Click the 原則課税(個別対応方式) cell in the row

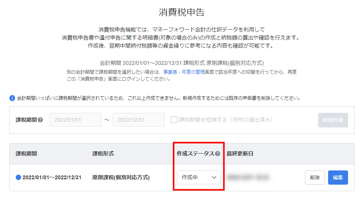(121, 178)
